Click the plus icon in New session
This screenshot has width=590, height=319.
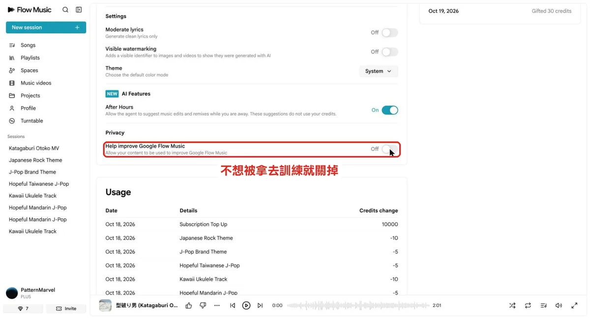[x=77, y=27]
